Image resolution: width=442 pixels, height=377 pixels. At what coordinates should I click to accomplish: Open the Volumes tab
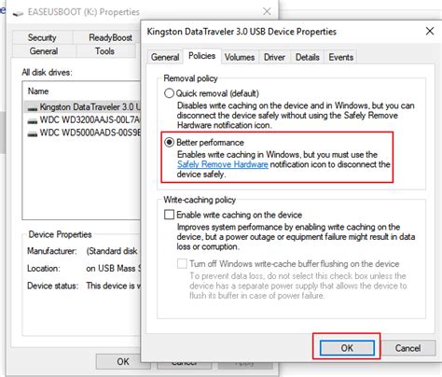240,57
